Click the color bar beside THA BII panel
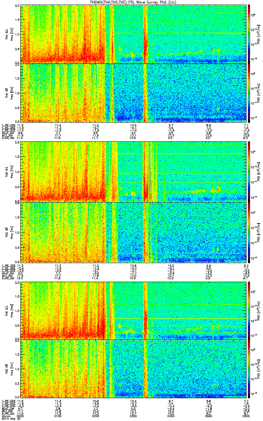The height and width of the screenshot is (421, 263). click(x=249, y=93)
